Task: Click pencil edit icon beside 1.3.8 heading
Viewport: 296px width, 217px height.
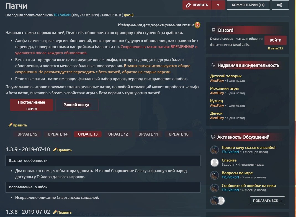Action: point(55,212)
